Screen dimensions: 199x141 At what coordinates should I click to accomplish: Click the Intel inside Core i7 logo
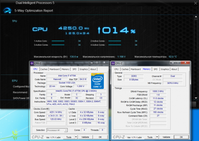click(x=97, y=81)
